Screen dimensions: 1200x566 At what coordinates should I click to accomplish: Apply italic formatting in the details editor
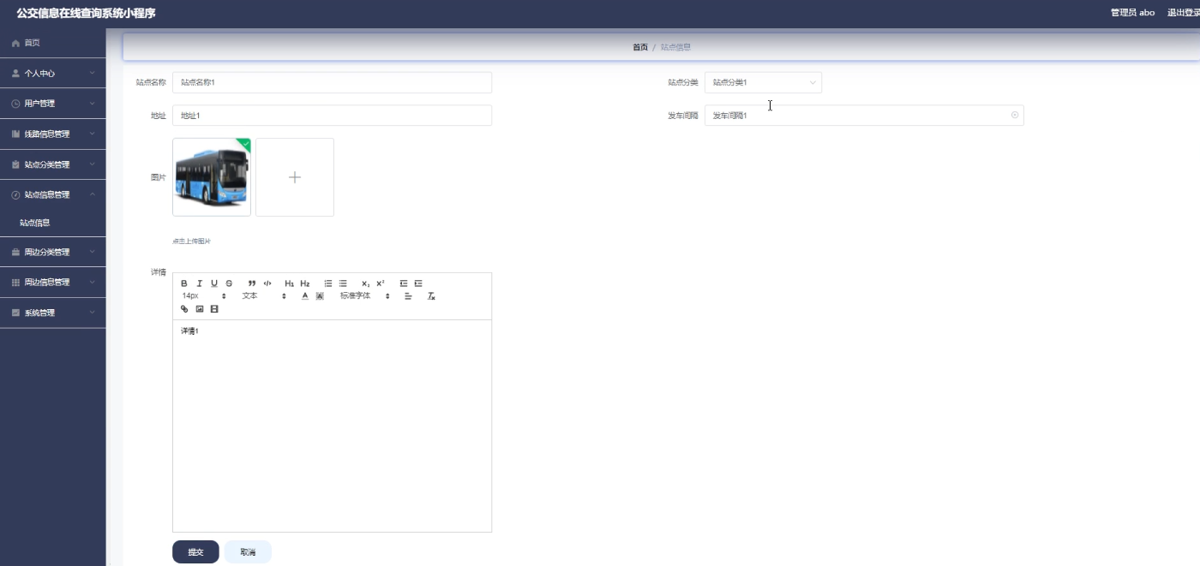(200, 283)
